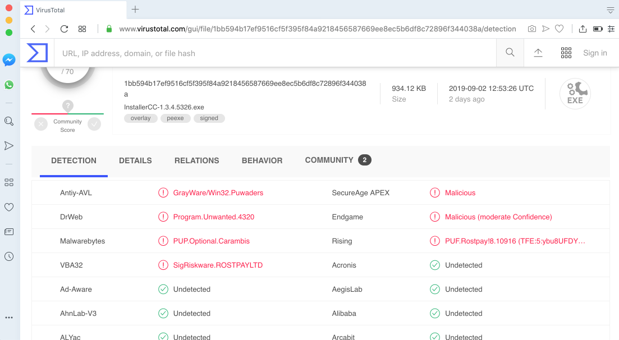Open My Flow send icon in sidebar
The width and height of the screenshot is (619, 340).
click(x=9, y=146)
